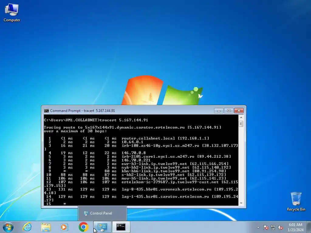Click 'ertelekom-ic-379687.ip.twelve99-cust.net' hostname
311x233 pixels.
(x=170, y=182)
